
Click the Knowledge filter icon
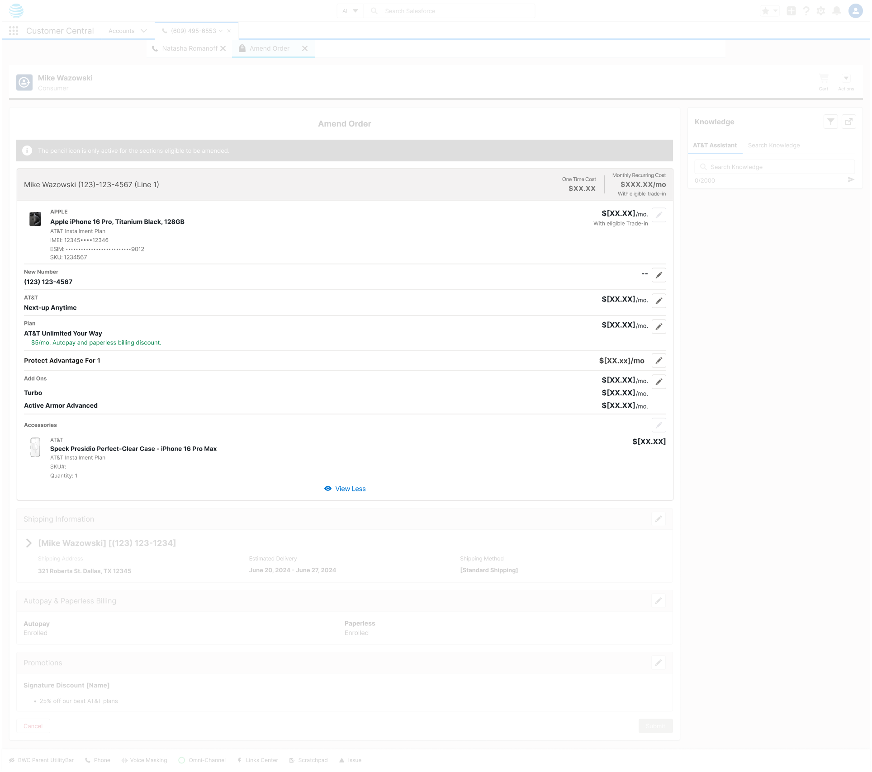click(831, 122)
